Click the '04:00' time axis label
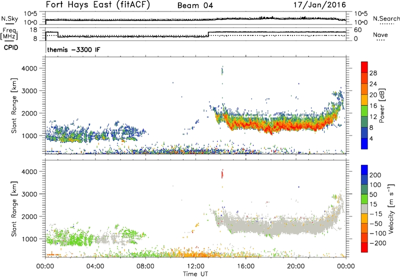400x277 pixels. [x=95, y=266]
